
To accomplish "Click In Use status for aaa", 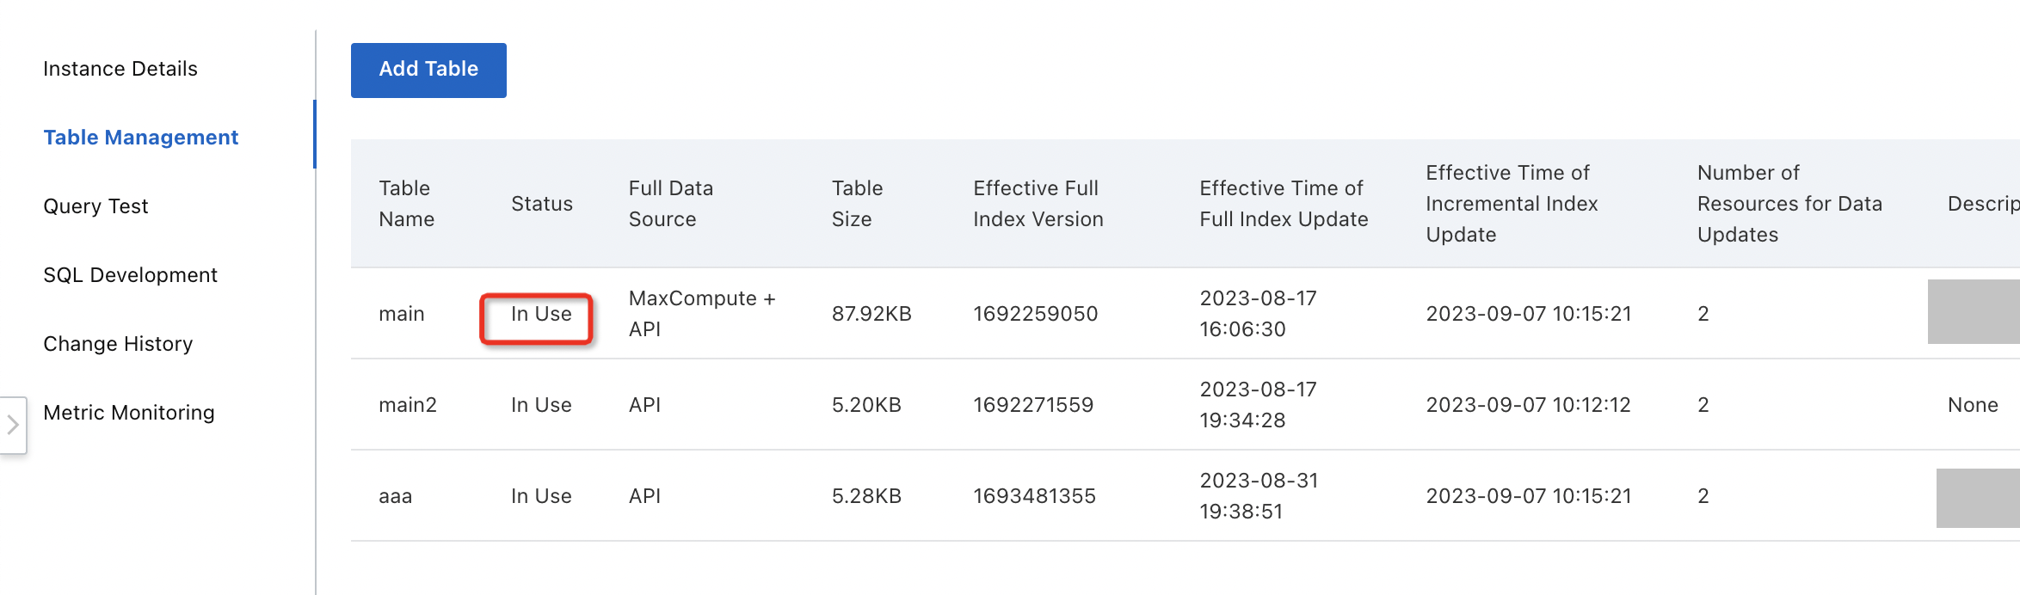I will [x=541, y=496].
